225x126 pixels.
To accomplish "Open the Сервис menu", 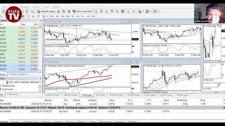I will pyautogui.click(x=36, y=7).
